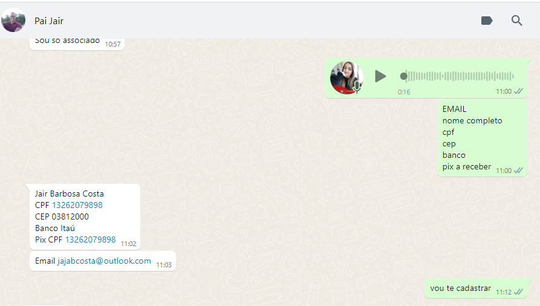Click the search magnifier icon in the header
The height and width of the screenshot is (306, 540).
click(x=516, y=21)
